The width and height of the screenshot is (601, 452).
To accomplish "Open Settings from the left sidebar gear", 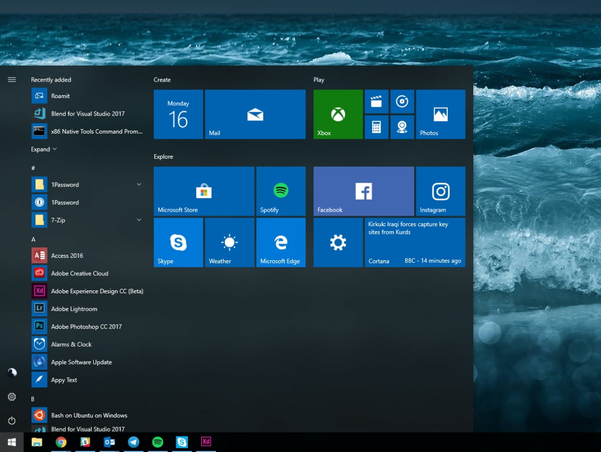I will (12, 397).
